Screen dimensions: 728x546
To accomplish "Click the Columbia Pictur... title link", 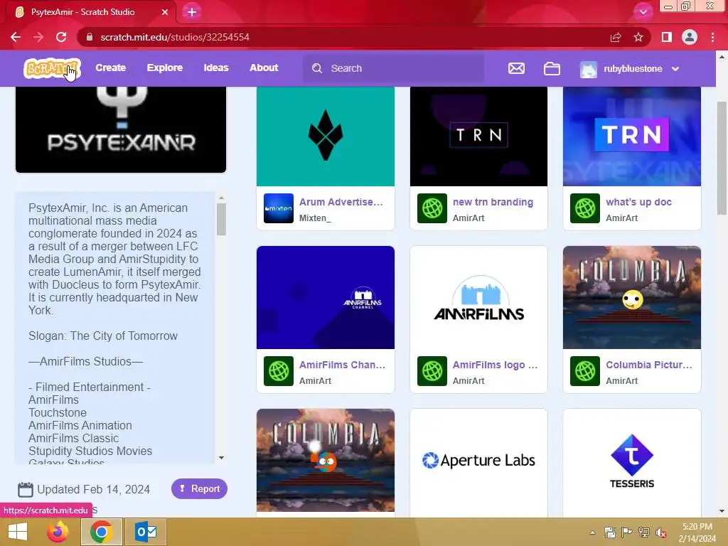I will [x=649, y=365].
